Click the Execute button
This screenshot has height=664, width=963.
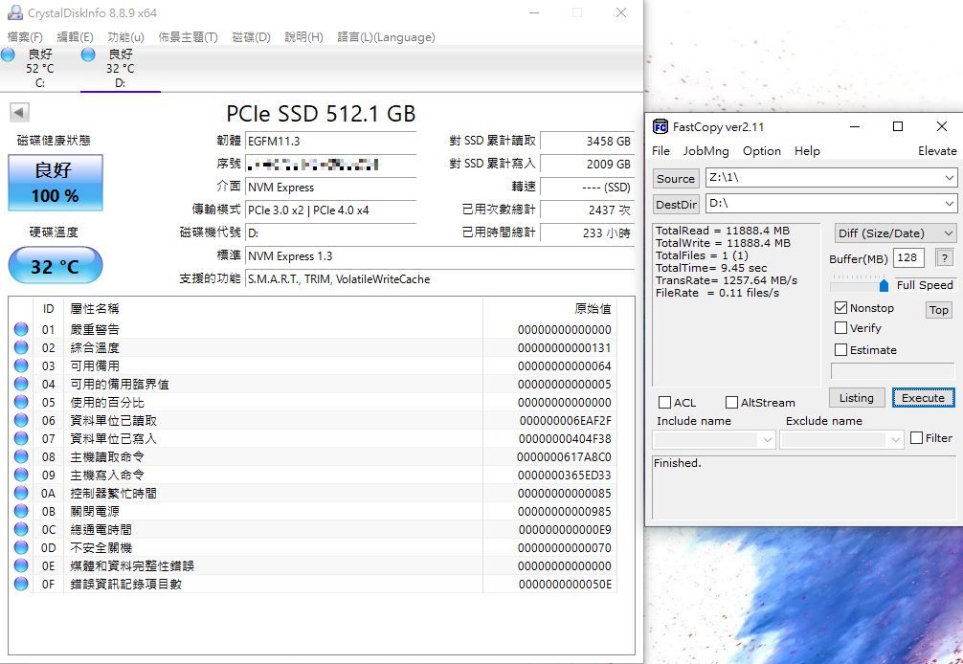(x=923, y=398)
